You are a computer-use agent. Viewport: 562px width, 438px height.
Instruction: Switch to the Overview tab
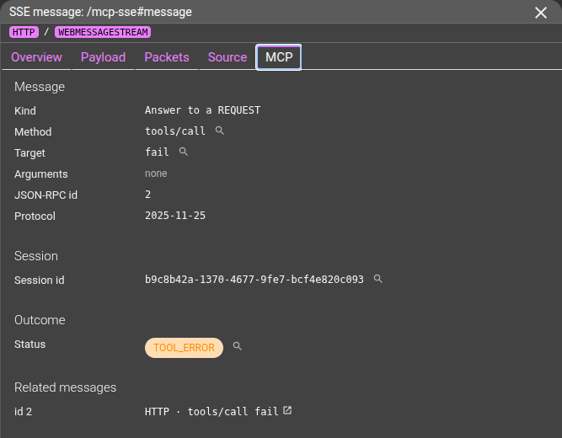tap(36, 57)
